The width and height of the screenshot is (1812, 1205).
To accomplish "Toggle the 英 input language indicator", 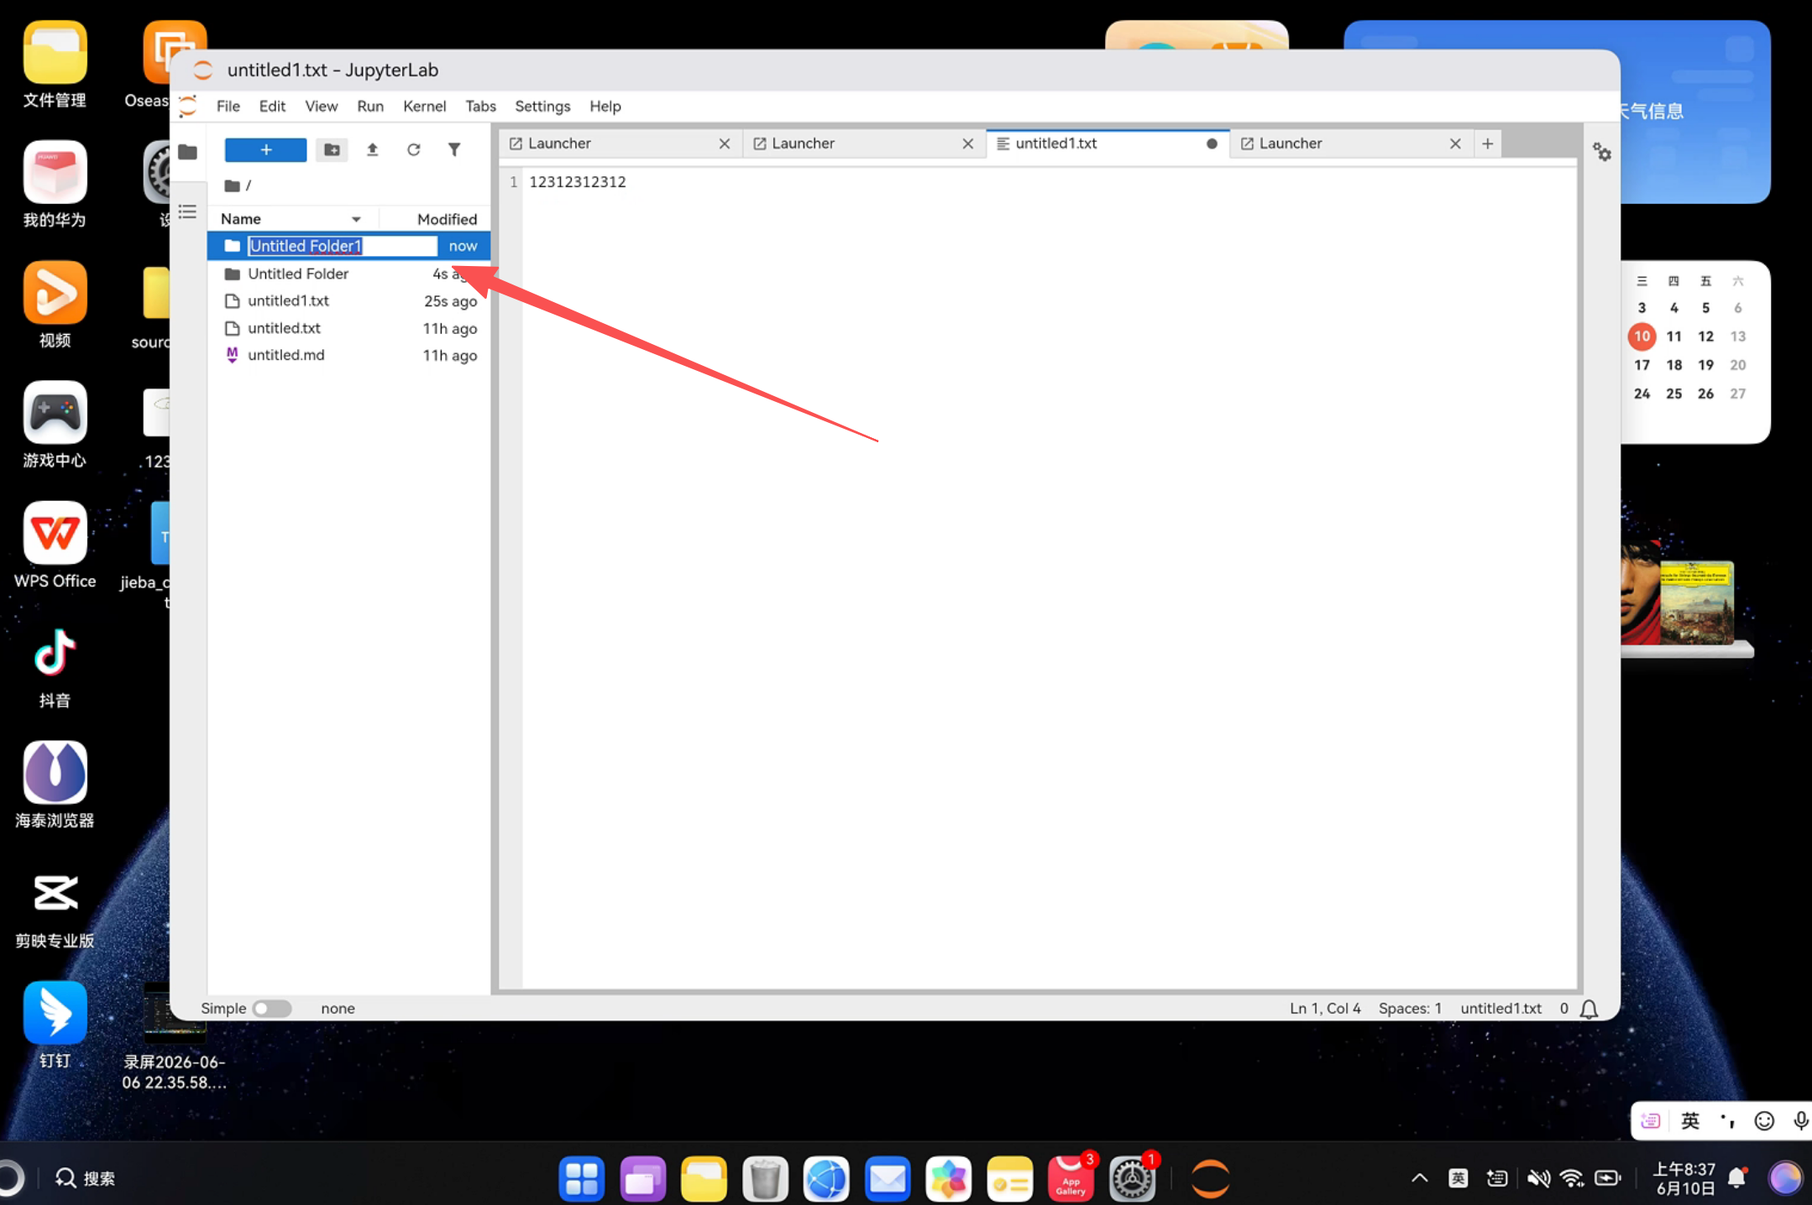I will click(x=1459, y=1178).
